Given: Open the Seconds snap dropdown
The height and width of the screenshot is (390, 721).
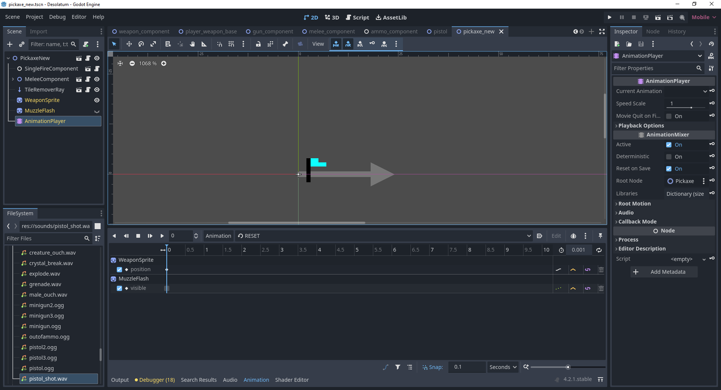Looking at the screenshot, I should (502, 367).
